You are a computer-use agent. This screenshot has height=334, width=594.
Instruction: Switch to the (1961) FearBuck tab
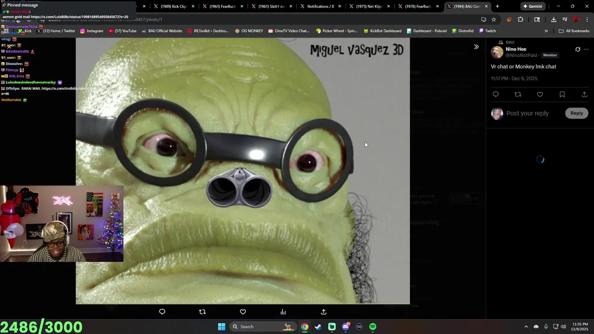(222, 6)
